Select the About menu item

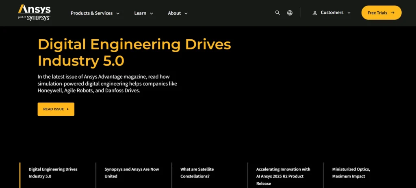[174, 13]
